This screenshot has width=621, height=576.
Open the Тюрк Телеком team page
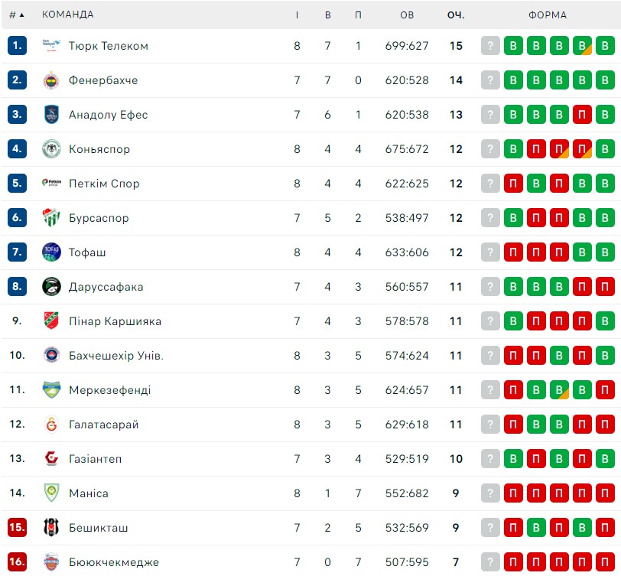pos(109,46)
